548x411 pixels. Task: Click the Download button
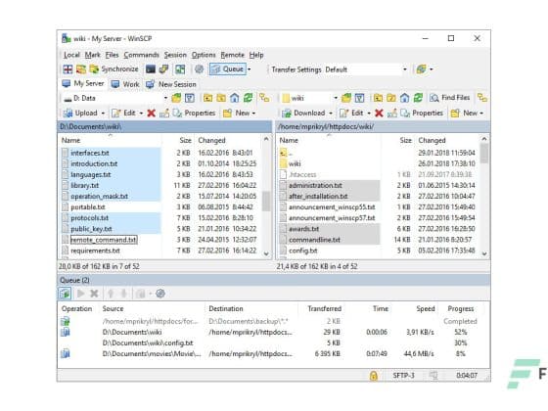coord(303,114)
